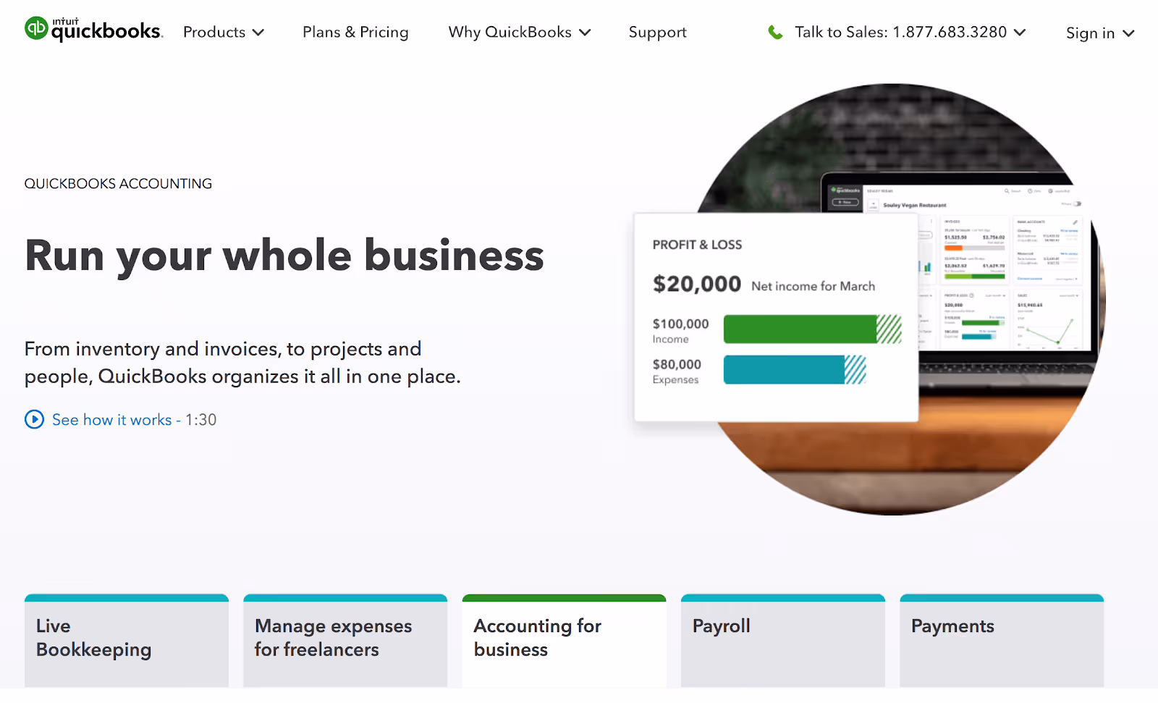The image size is (1158, 703).
Task: Select the Payments tab
Action: pyautogui.click(x=1002, y=641)
